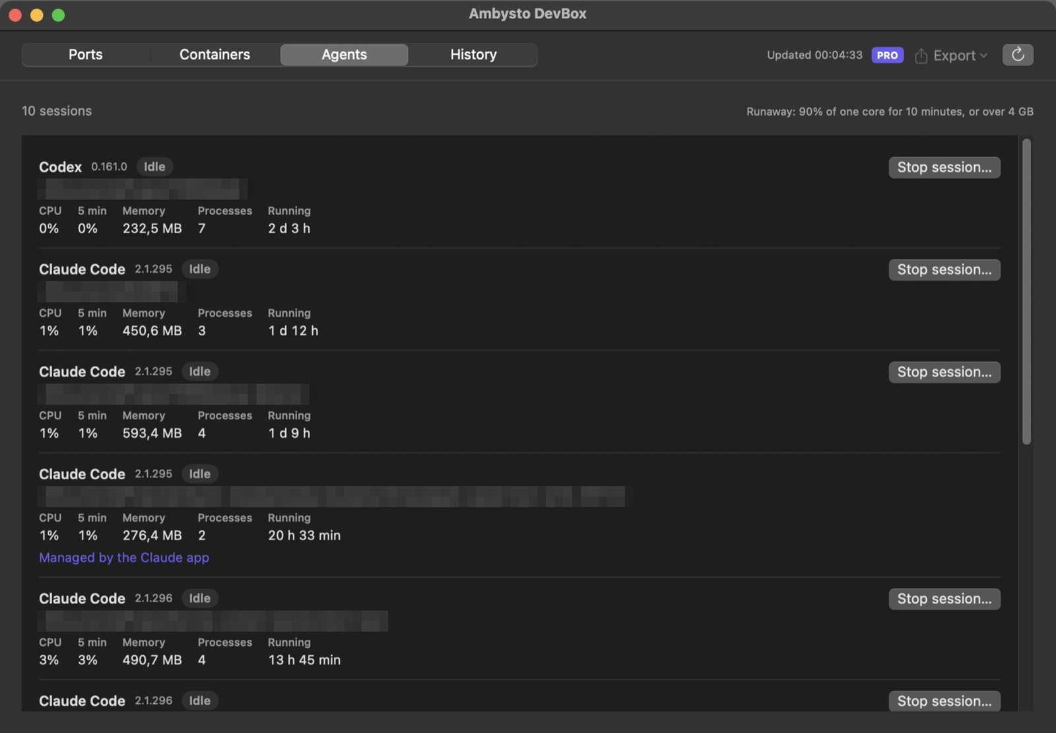
Task: Click the macOS green zoom window button
Action: click(58, 15)
